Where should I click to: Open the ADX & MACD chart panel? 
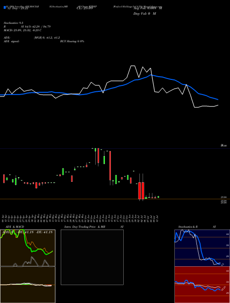pos(28,266)
